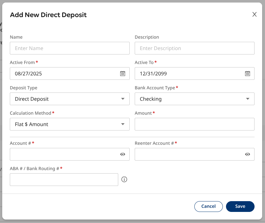Viewport: 265px width, 223px height.
Task: Open the Active From calendar picker
Action: (123, 73)
